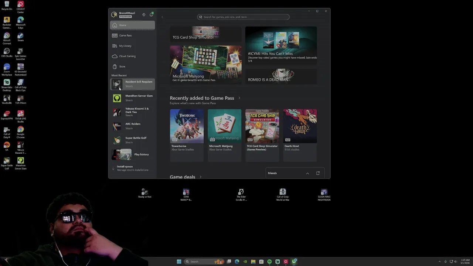This screenshot has height=266, width=473.
Task: Open the notifications bell icon
Action: 151,14
